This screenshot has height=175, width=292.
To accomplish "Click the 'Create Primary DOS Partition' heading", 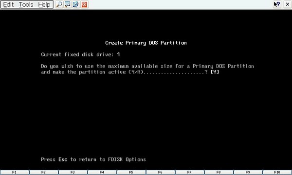I will point(146,43).
